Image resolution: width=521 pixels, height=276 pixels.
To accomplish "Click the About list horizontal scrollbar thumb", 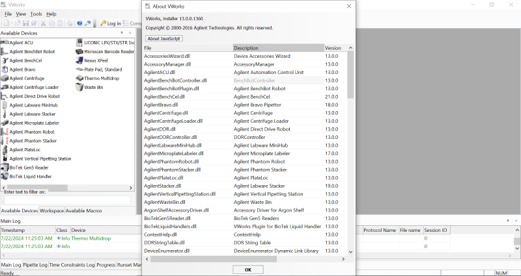I will click(x=214, y=258).
